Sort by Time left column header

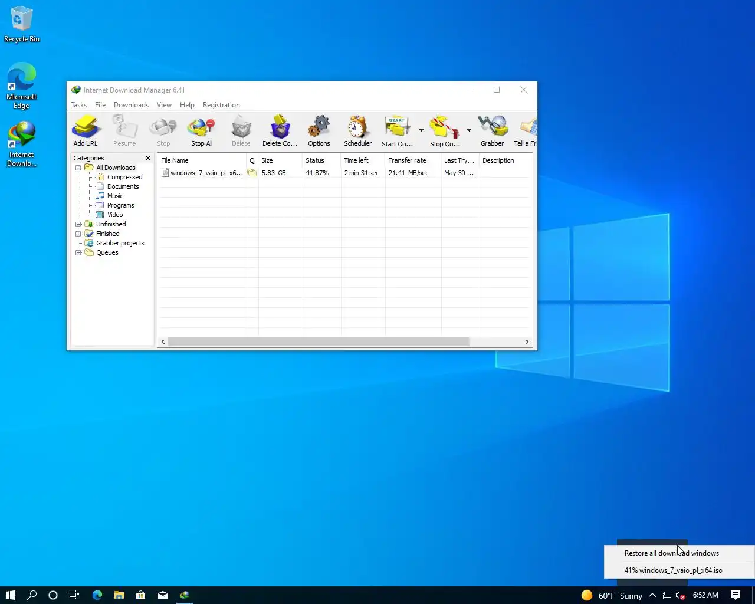click(x=363, y=160)
